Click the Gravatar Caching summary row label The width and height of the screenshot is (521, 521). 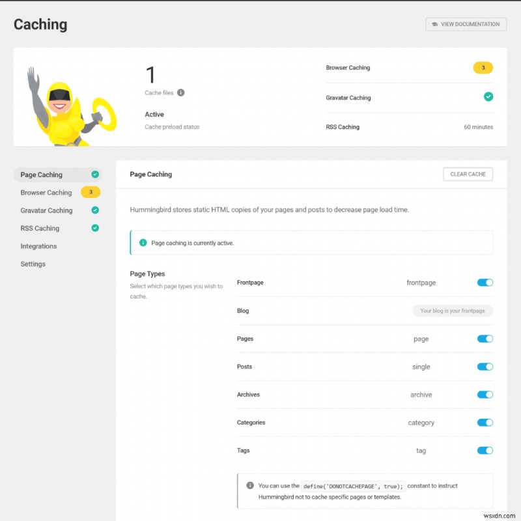(348, 98)
